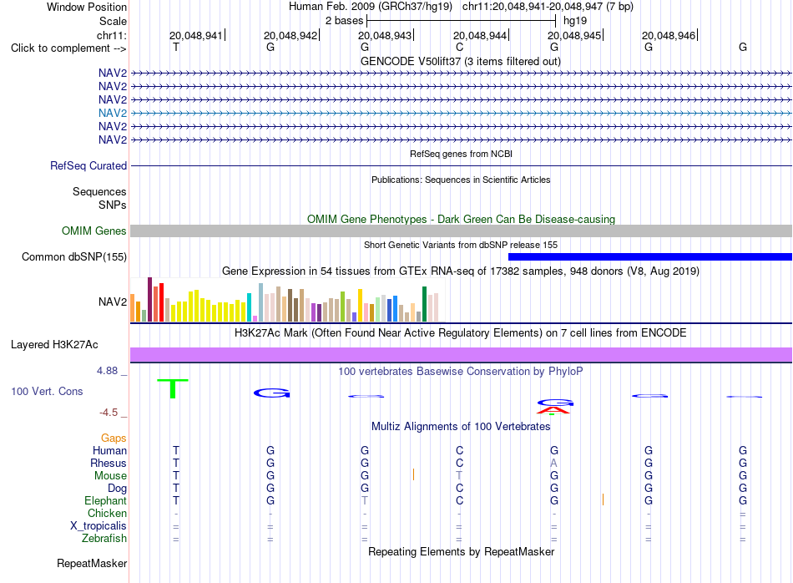The image size is (793, 583).
Task: Click the RepeatMasker track label
Action: click(92, 564)
